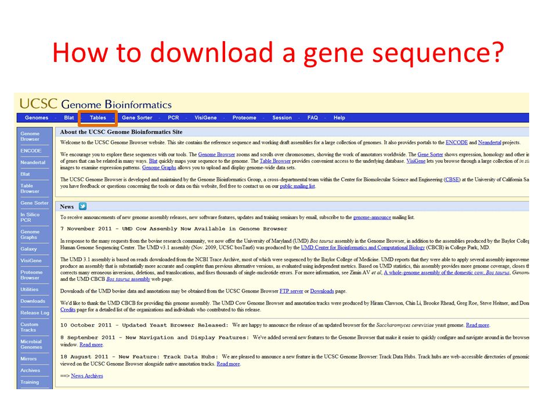Click VisiGene in the left sidebar
This screenshot has height=417, width=557.
coord(31,261)
